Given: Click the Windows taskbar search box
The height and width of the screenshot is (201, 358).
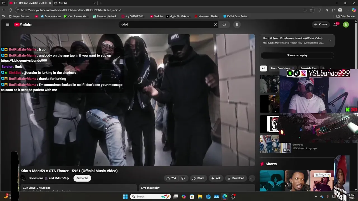Looking at the screenshot, I should coord(150,197).
